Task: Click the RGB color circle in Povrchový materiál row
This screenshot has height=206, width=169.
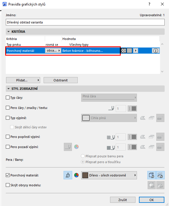Action: pos(76,175)
